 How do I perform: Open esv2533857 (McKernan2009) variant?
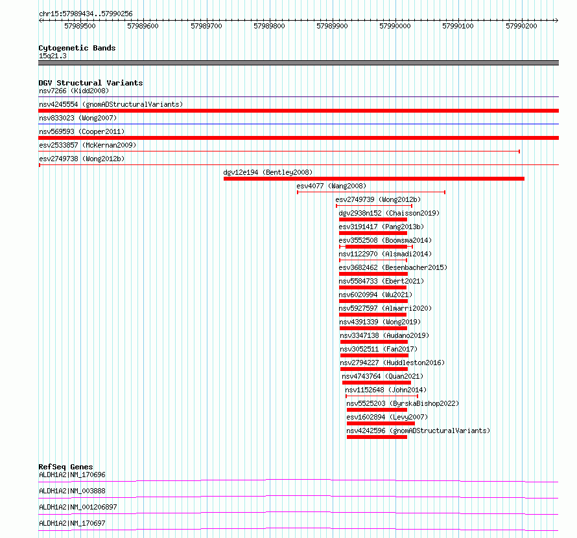click(x=88, y=145)
